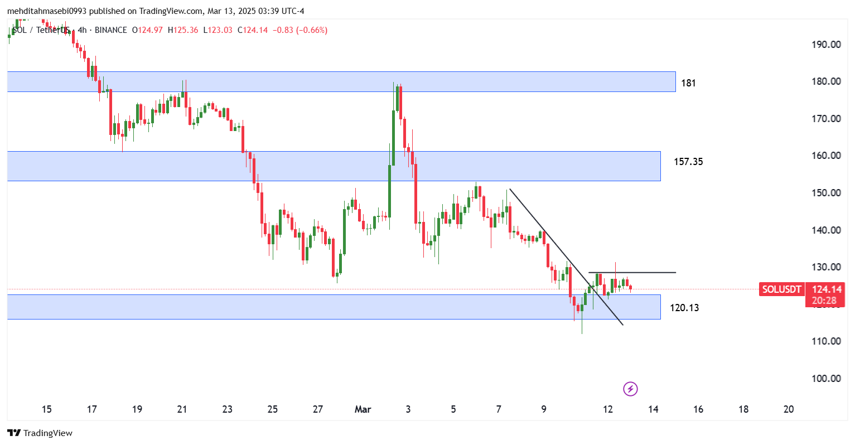
Task: Click the 15 date on time axis
Action: [x=47, y=409]
